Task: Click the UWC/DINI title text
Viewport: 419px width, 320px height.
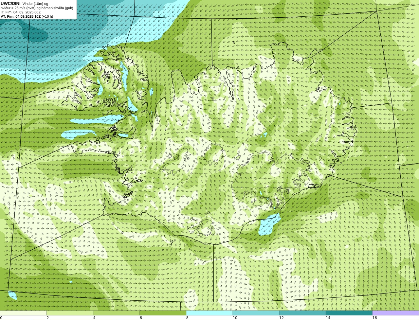Action: (x=10, y=4)
